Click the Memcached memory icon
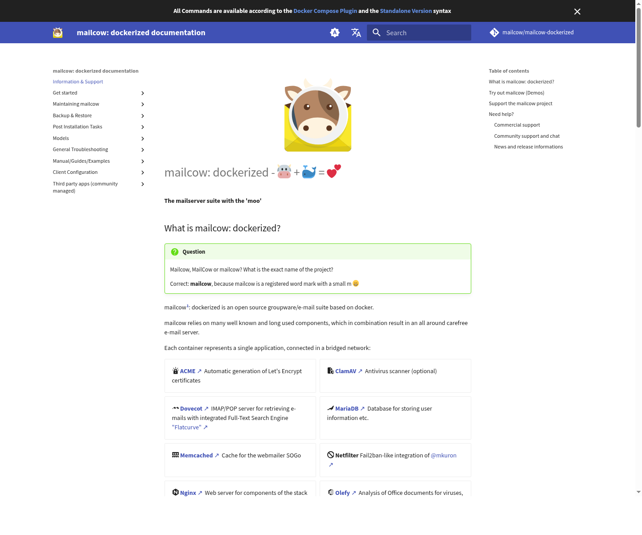 [x=175, y=455]
